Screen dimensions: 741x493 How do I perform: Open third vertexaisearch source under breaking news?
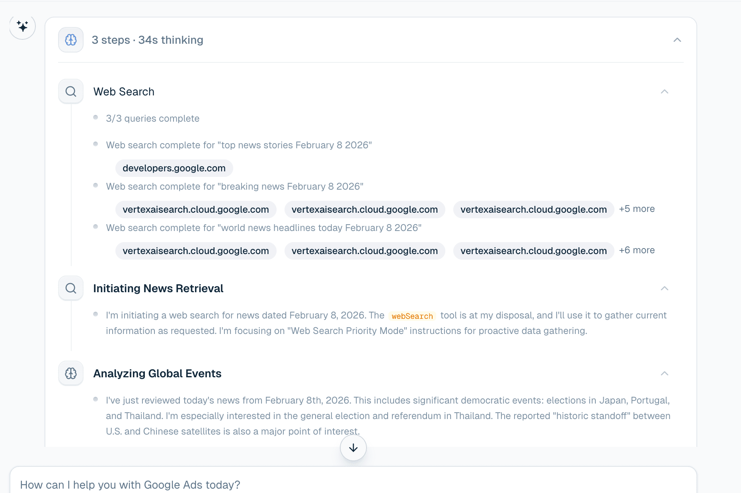coord(533,210)
